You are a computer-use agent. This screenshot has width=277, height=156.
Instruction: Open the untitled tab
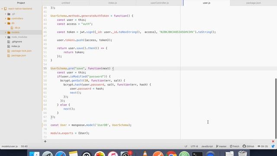(65, 3)
